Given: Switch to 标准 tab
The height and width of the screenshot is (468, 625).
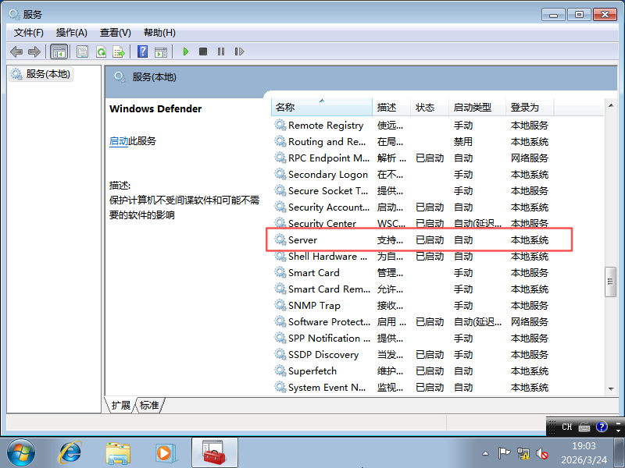Looking at the screenshot, I should 149,405.
